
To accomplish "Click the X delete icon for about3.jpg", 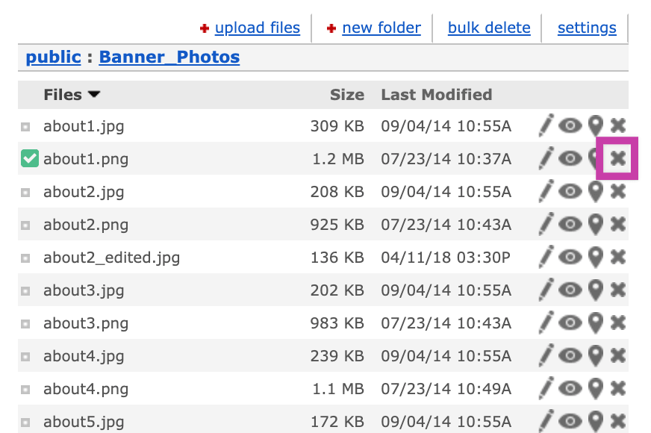I will pos(618,290).
